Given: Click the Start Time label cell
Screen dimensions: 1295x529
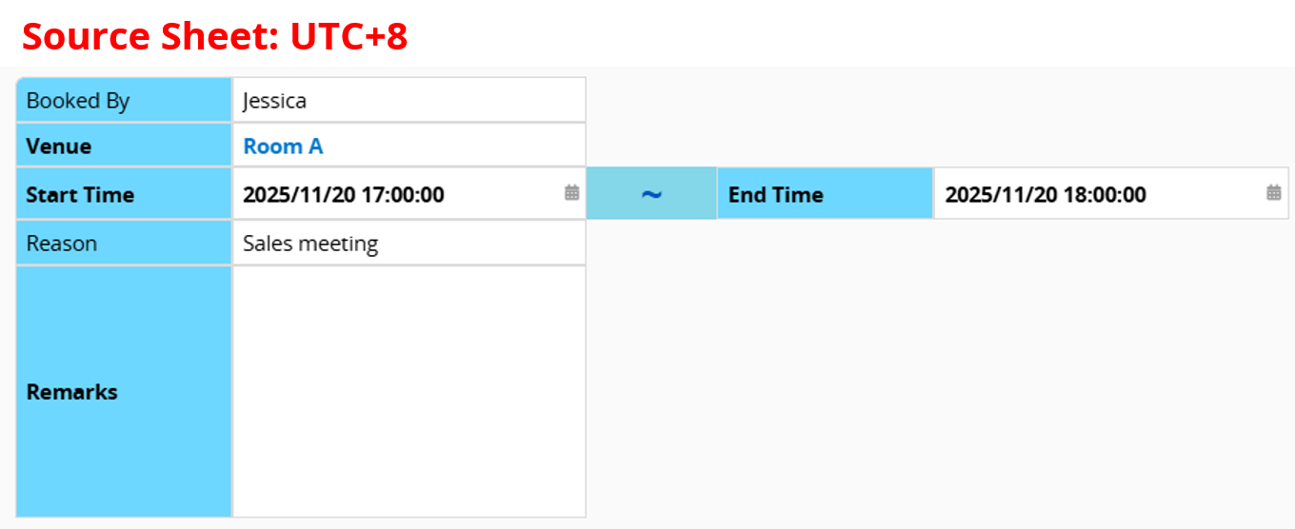Looking at the screenshot, I should click(124, 195).
